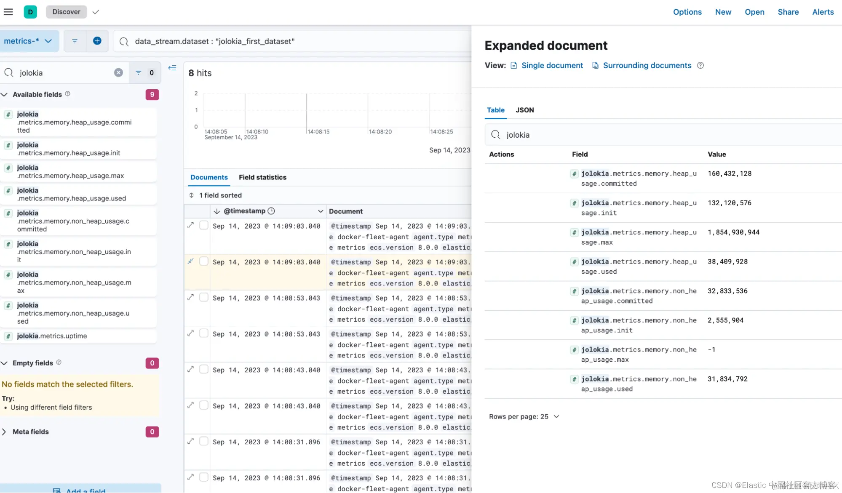This screenshot has width=842, height=493.
Task: Check the 14:08:53.043 third row checkbox
Action: pyautogui.click(x=204, y=297)
